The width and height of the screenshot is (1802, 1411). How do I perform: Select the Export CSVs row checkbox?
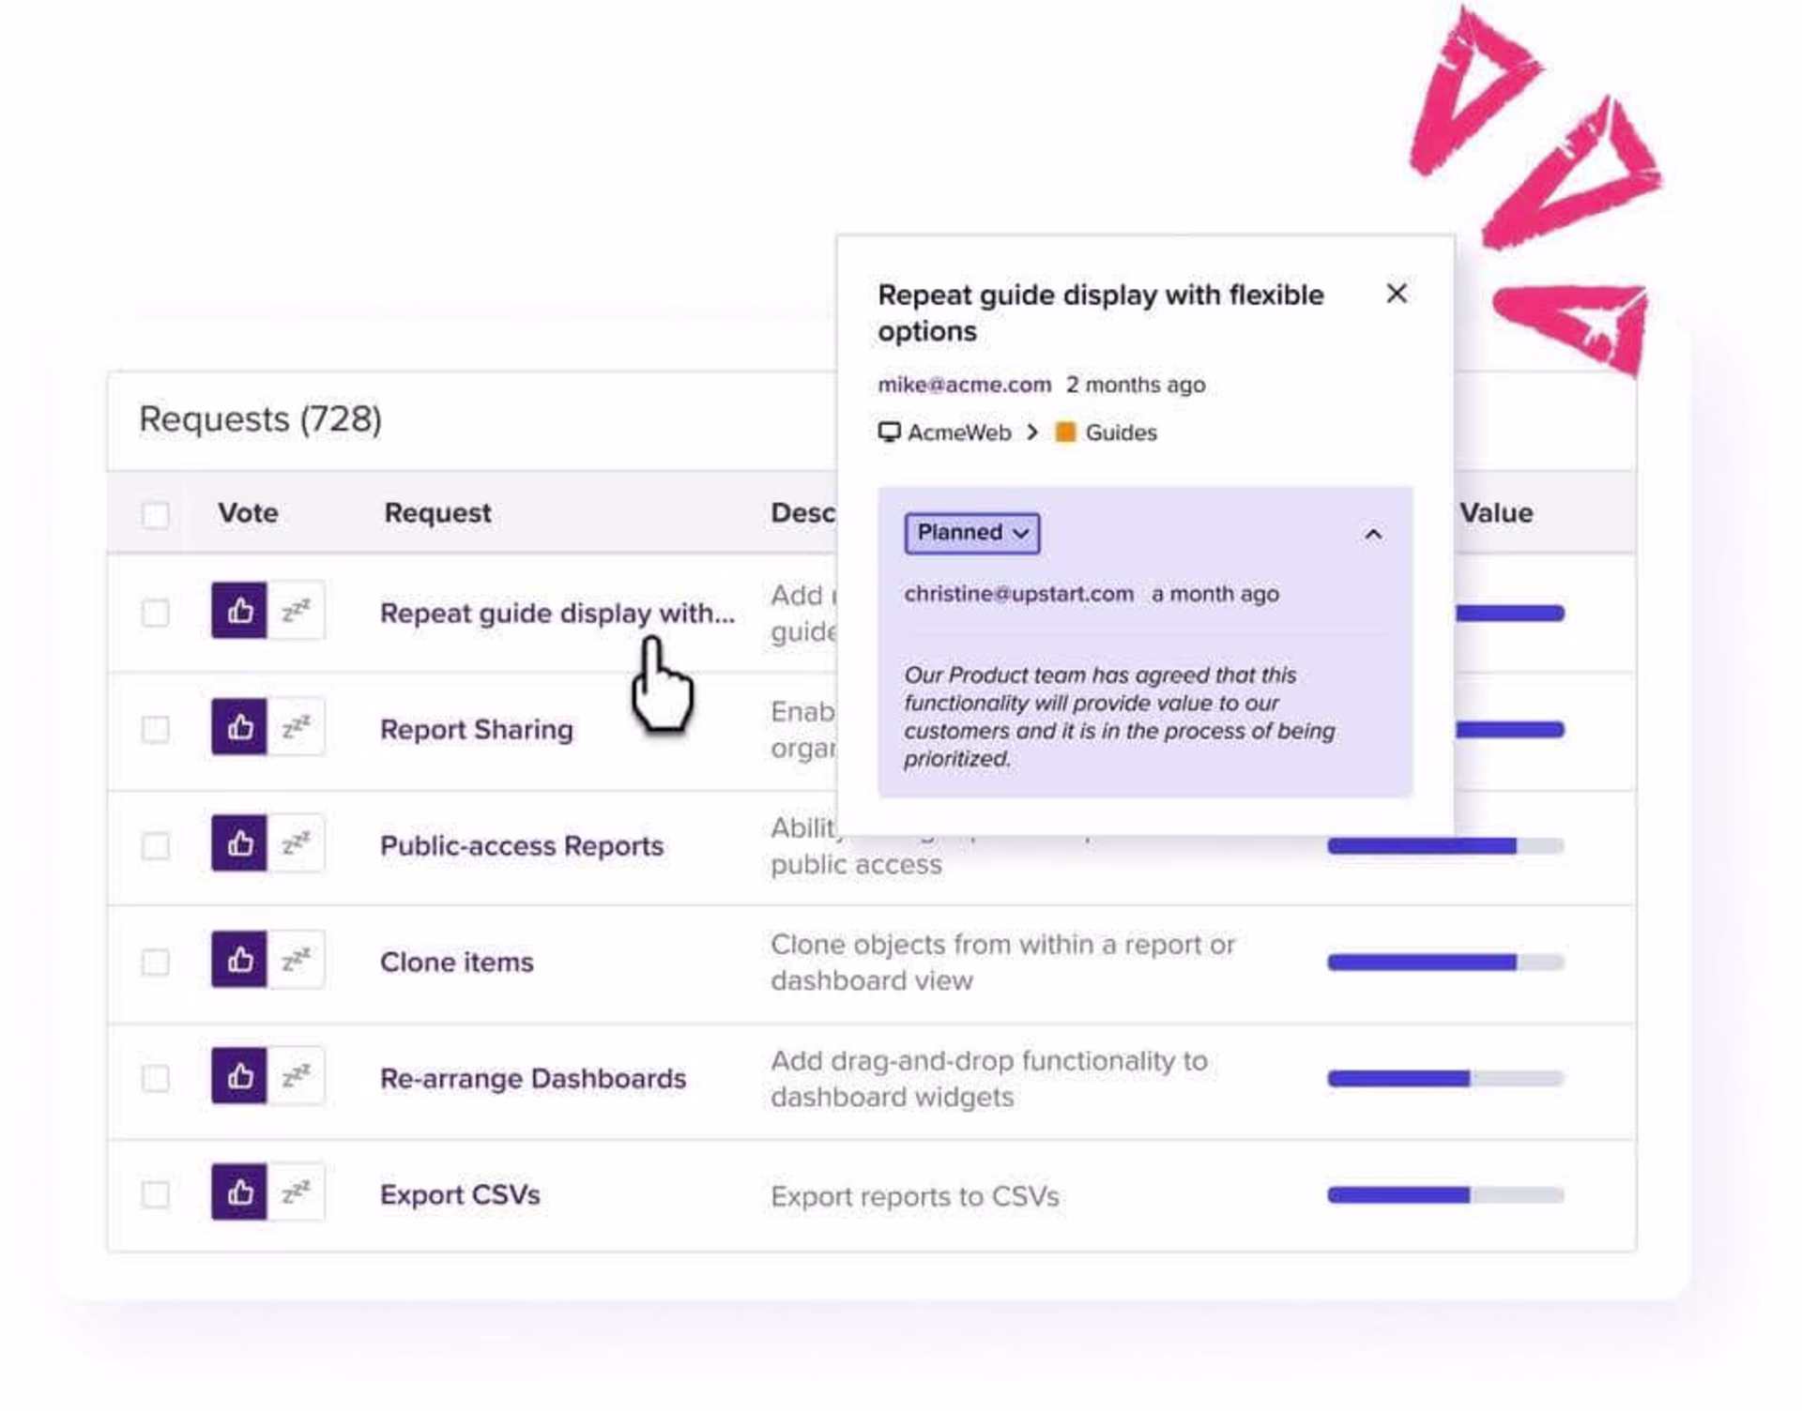[x=156, y=1194]
